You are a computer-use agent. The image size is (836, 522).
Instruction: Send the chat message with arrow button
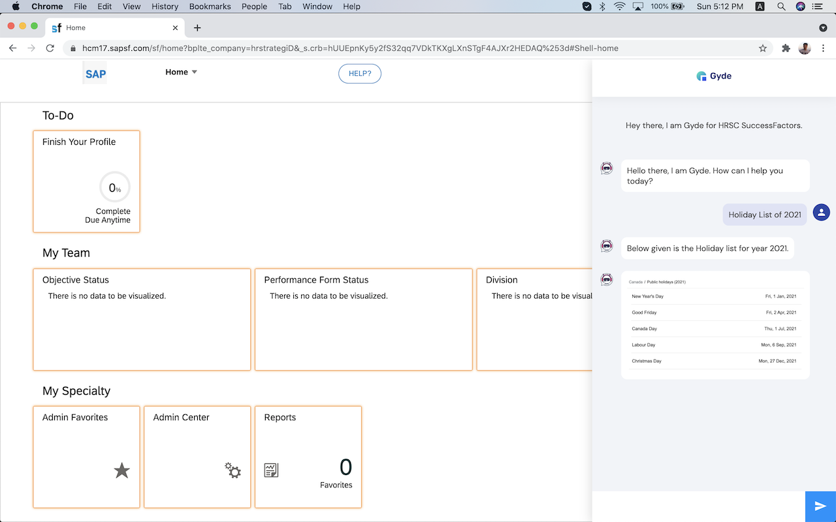(x=820, y=506)
